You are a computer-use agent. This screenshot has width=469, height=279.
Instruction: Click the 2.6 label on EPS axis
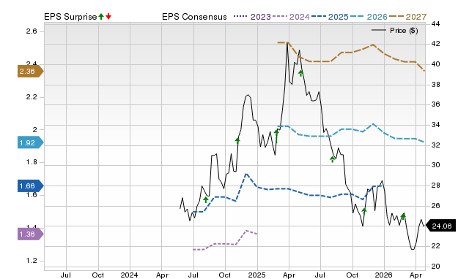coord(32,31)
